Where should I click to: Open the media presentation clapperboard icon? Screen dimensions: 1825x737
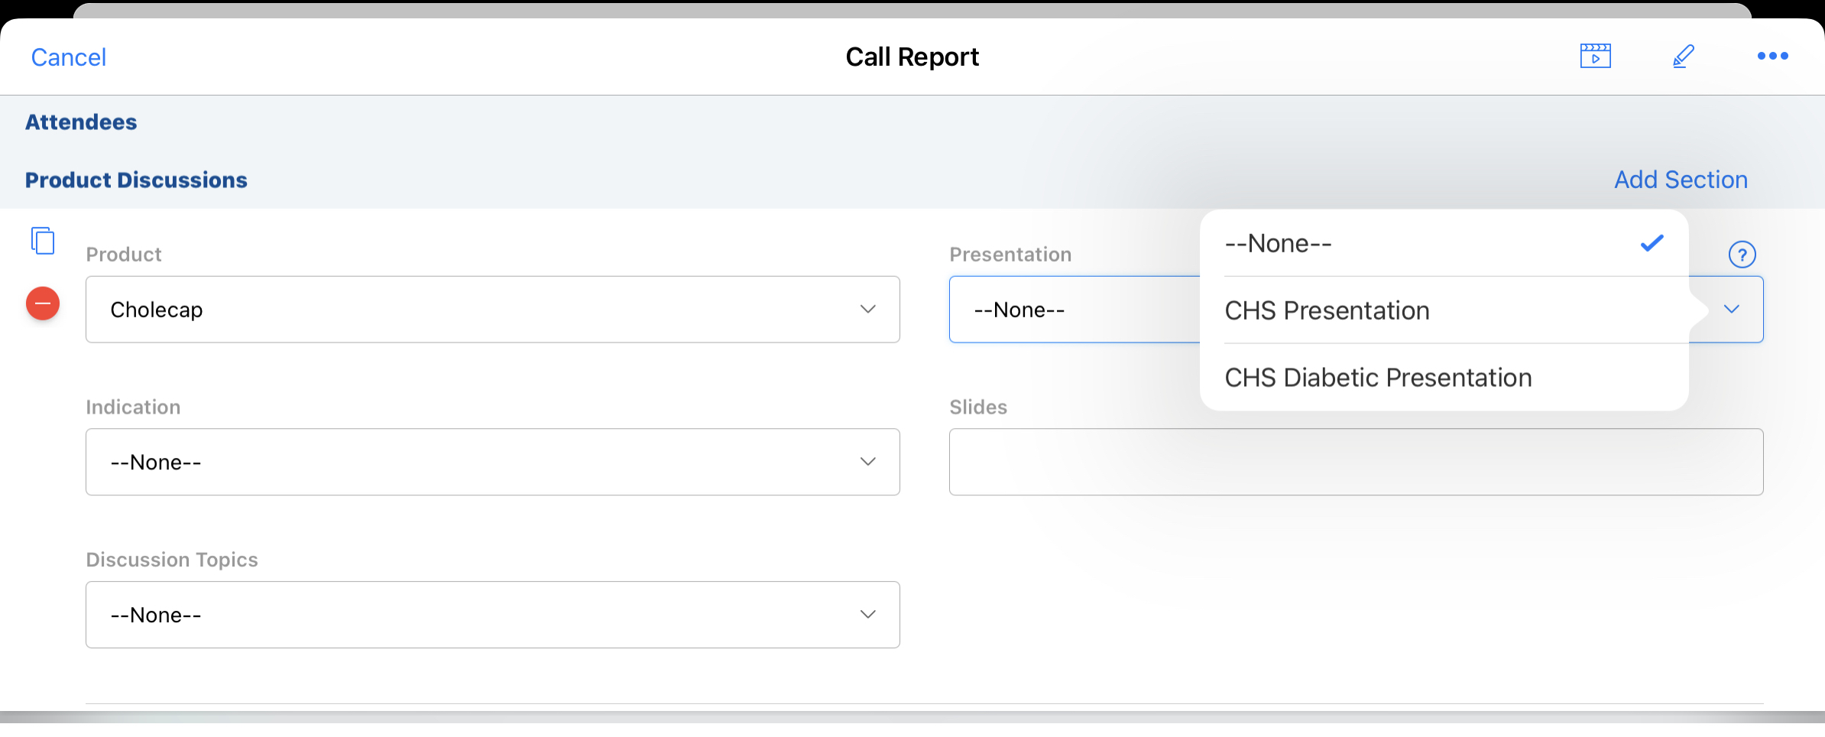pyautogui.click(x=1595, y=57)
